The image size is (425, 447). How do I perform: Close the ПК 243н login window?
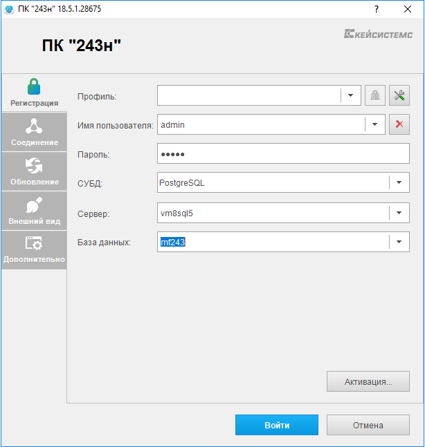click(x=408, y=9)
